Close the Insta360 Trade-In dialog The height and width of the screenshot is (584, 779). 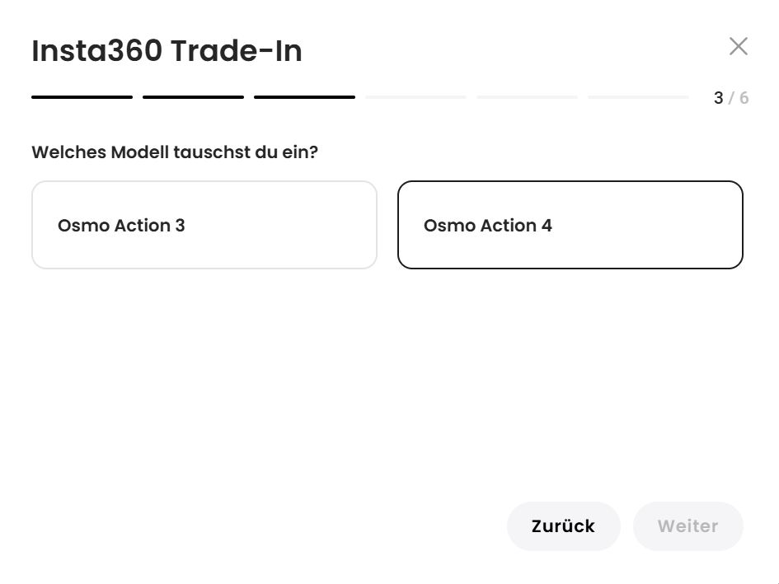[738, 47]
